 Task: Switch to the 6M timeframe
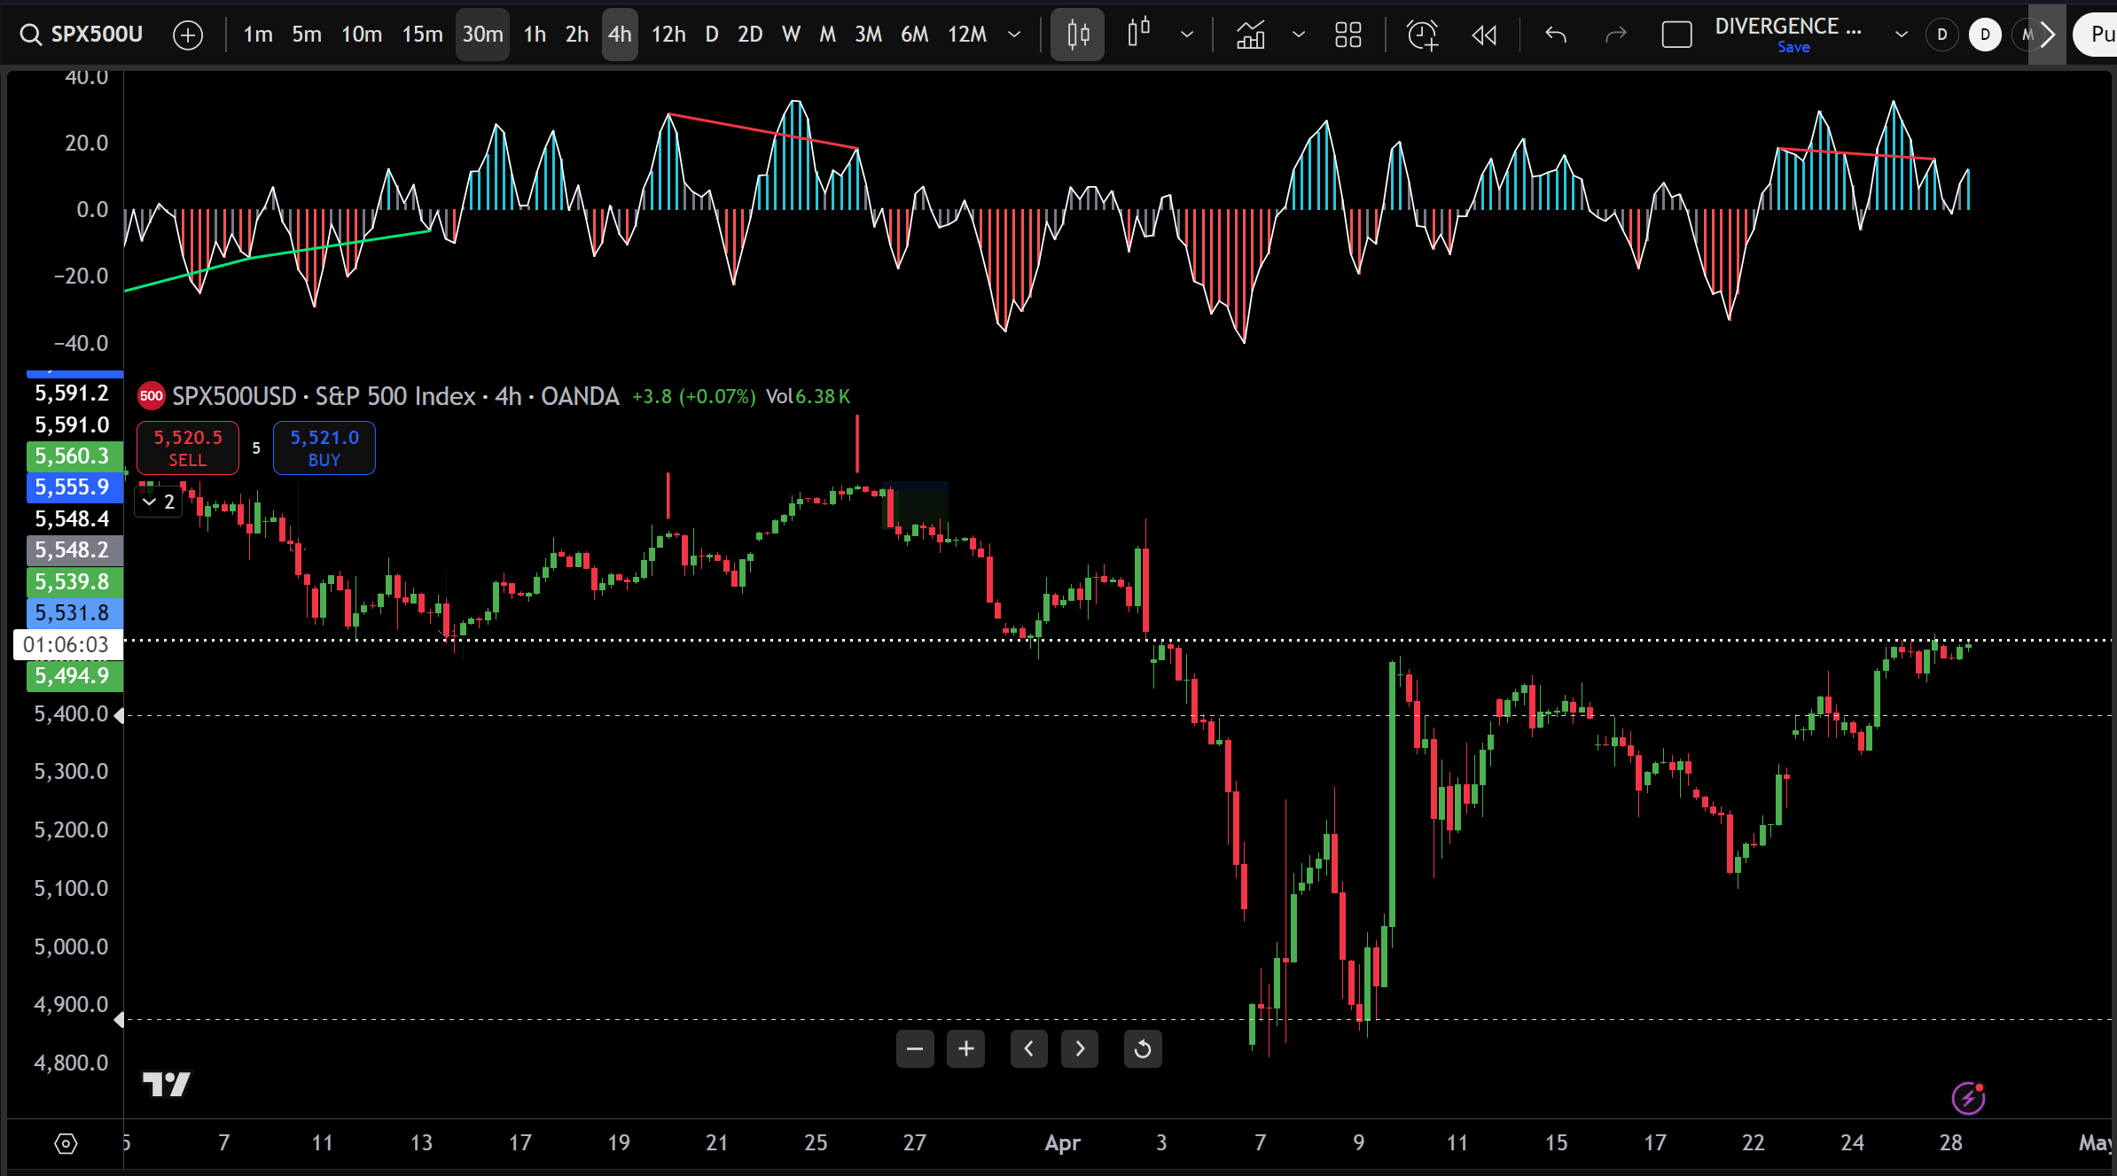click(914, 35)
